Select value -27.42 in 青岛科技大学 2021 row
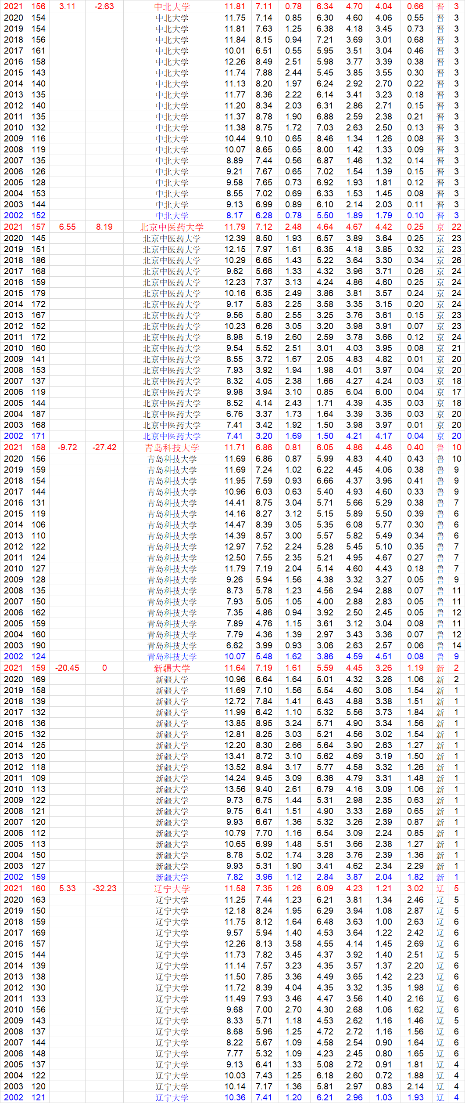This screenshot has height=1103, width=465. point(104,448)
